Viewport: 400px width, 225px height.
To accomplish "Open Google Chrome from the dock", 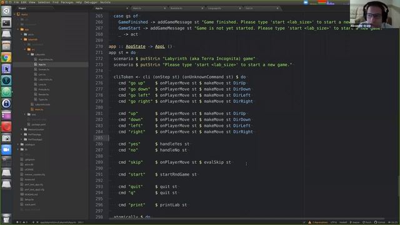I will [x=6, y=57].
